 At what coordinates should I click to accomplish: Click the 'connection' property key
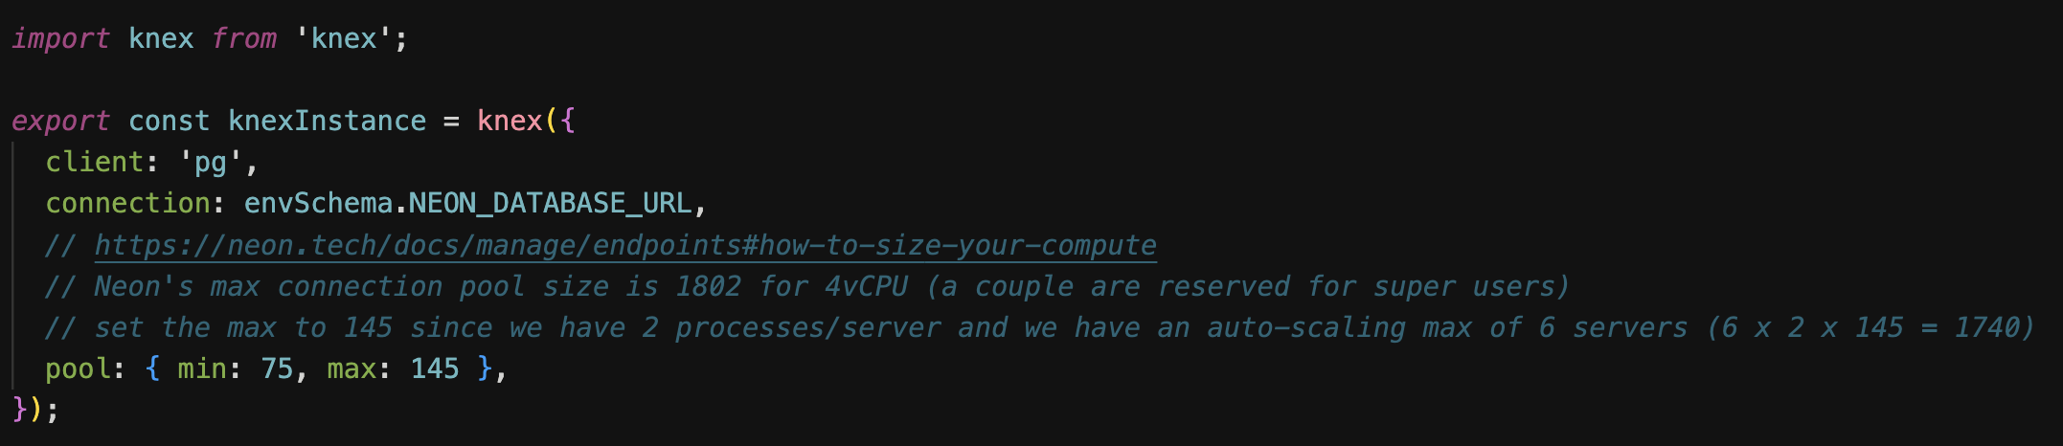[x=128, y=203]
